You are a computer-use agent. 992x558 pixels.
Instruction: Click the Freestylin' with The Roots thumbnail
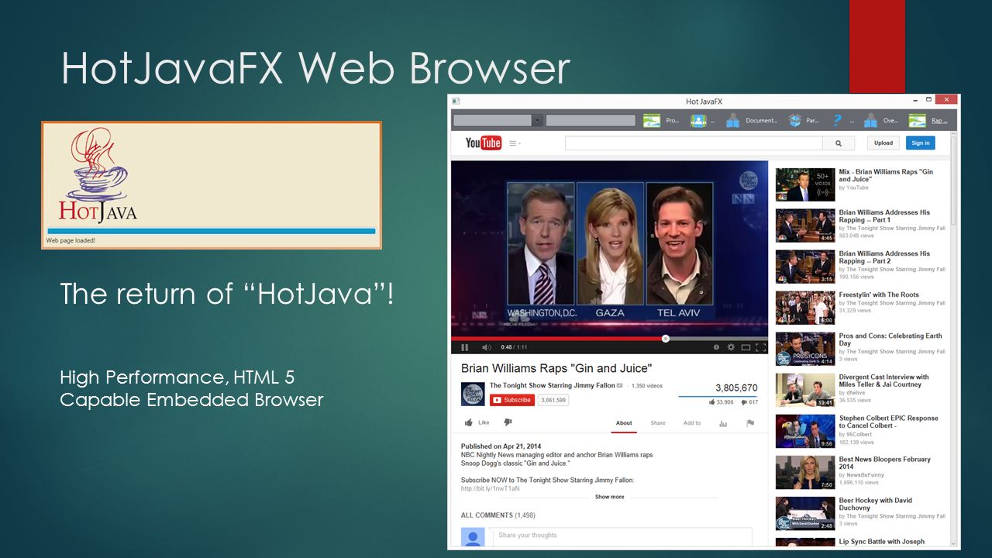click(x=805, y=308)
